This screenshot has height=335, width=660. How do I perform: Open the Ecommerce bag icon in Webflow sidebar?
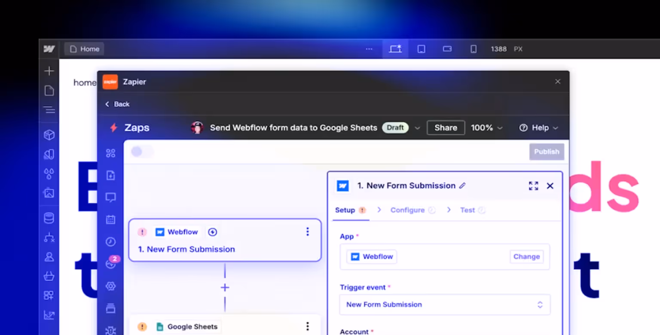(x=49, y=276)
